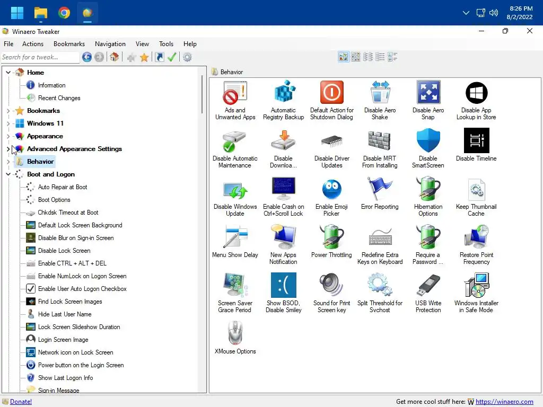543x407 pixels.
Task: Open Windows Start button
Action: tap(17, 13)
